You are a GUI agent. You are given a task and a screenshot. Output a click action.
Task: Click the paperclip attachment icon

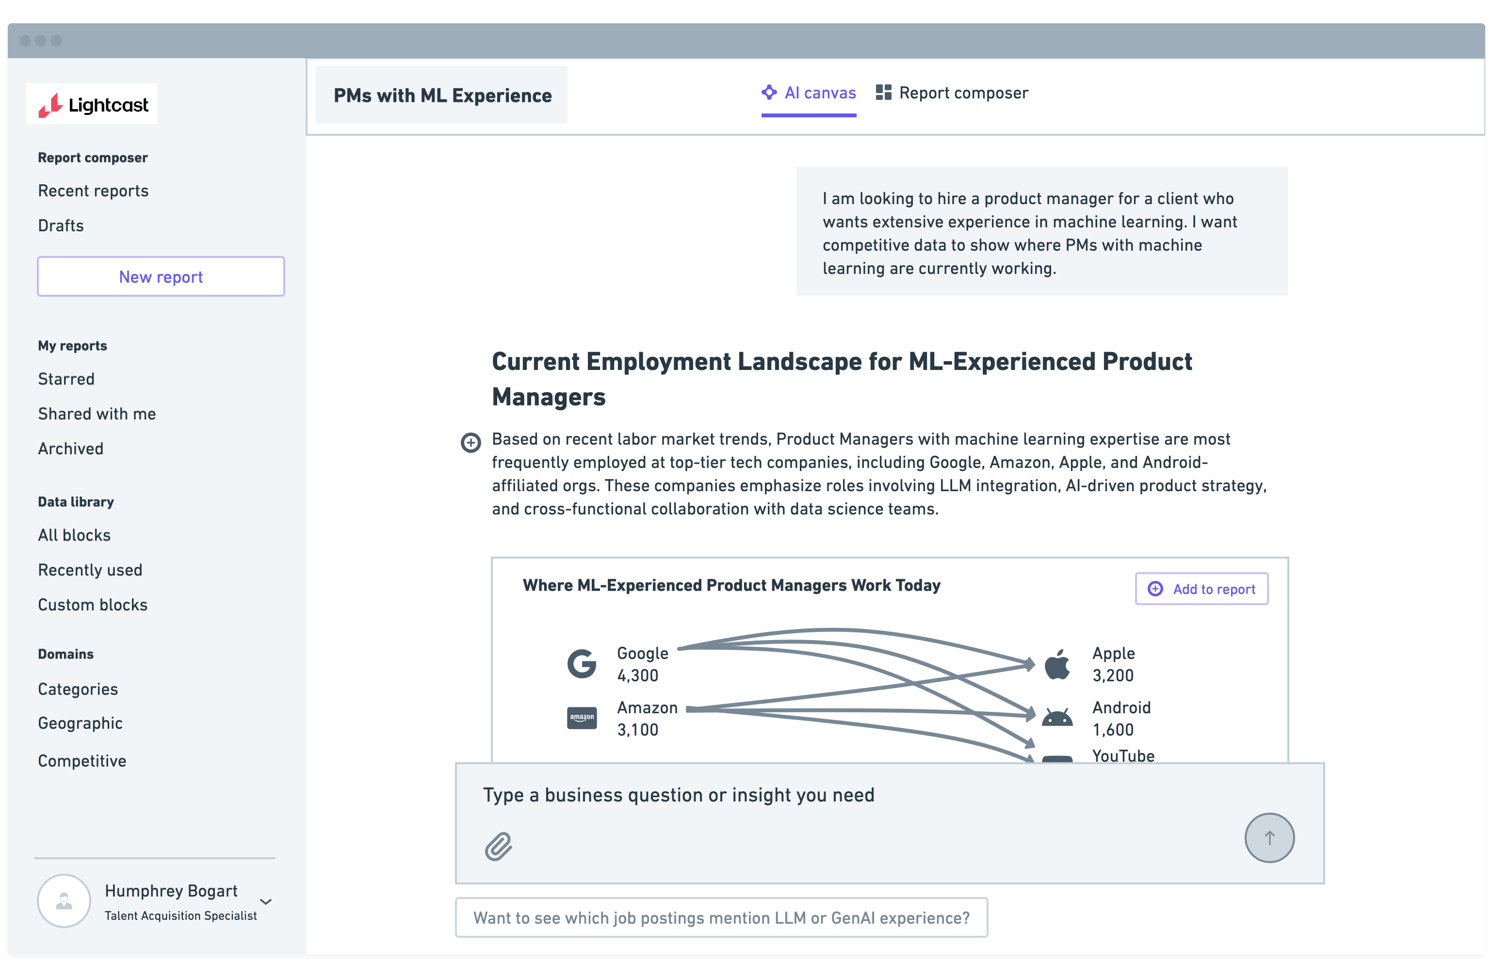point(498,847)
